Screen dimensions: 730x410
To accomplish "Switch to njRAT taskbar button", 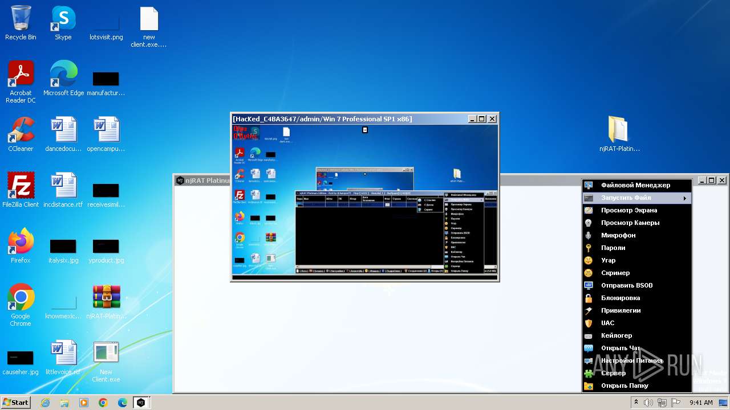I will [x=141, y=403].
